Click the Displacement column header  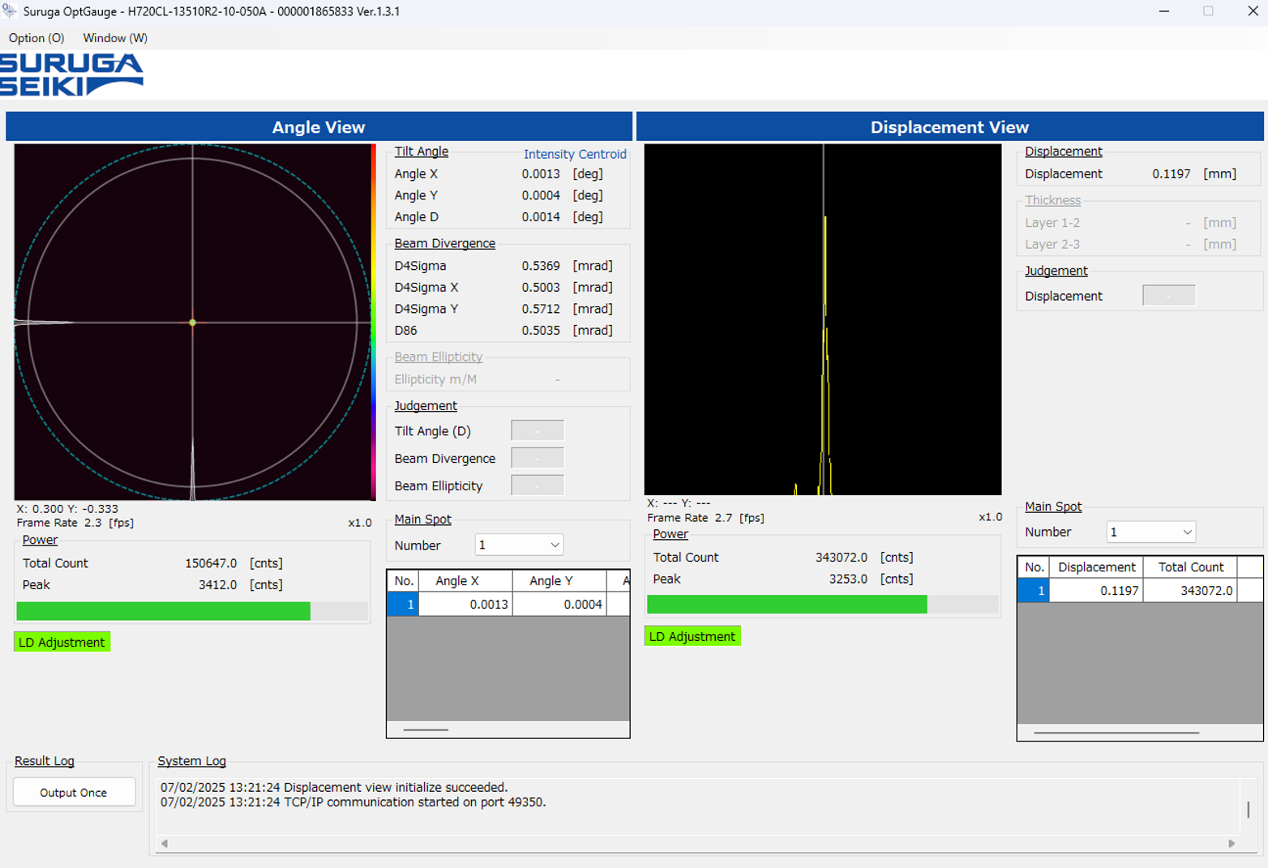[1096, 567]
